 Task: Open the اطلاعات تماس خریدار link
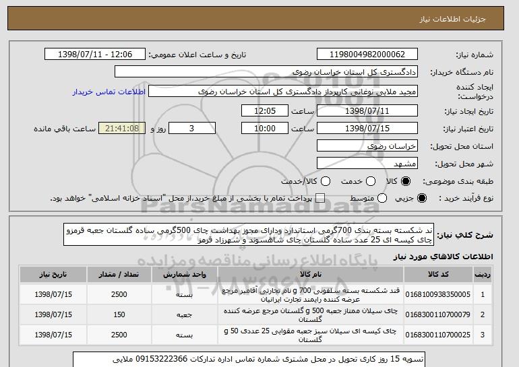point(109,92)
